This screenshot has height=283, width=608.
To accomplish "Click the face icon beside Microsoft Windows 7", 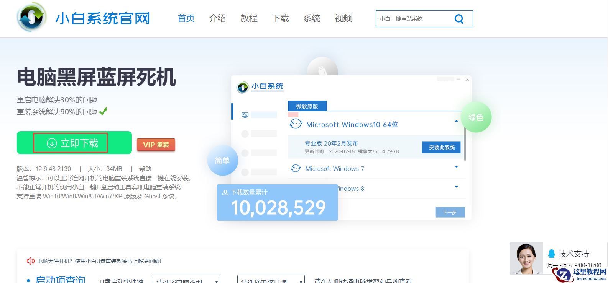I will tap(296, 168).
